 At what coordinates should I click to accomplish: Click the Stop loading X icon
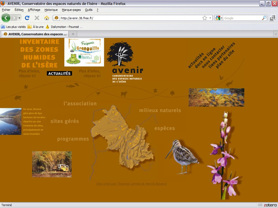tap(37, 18)
